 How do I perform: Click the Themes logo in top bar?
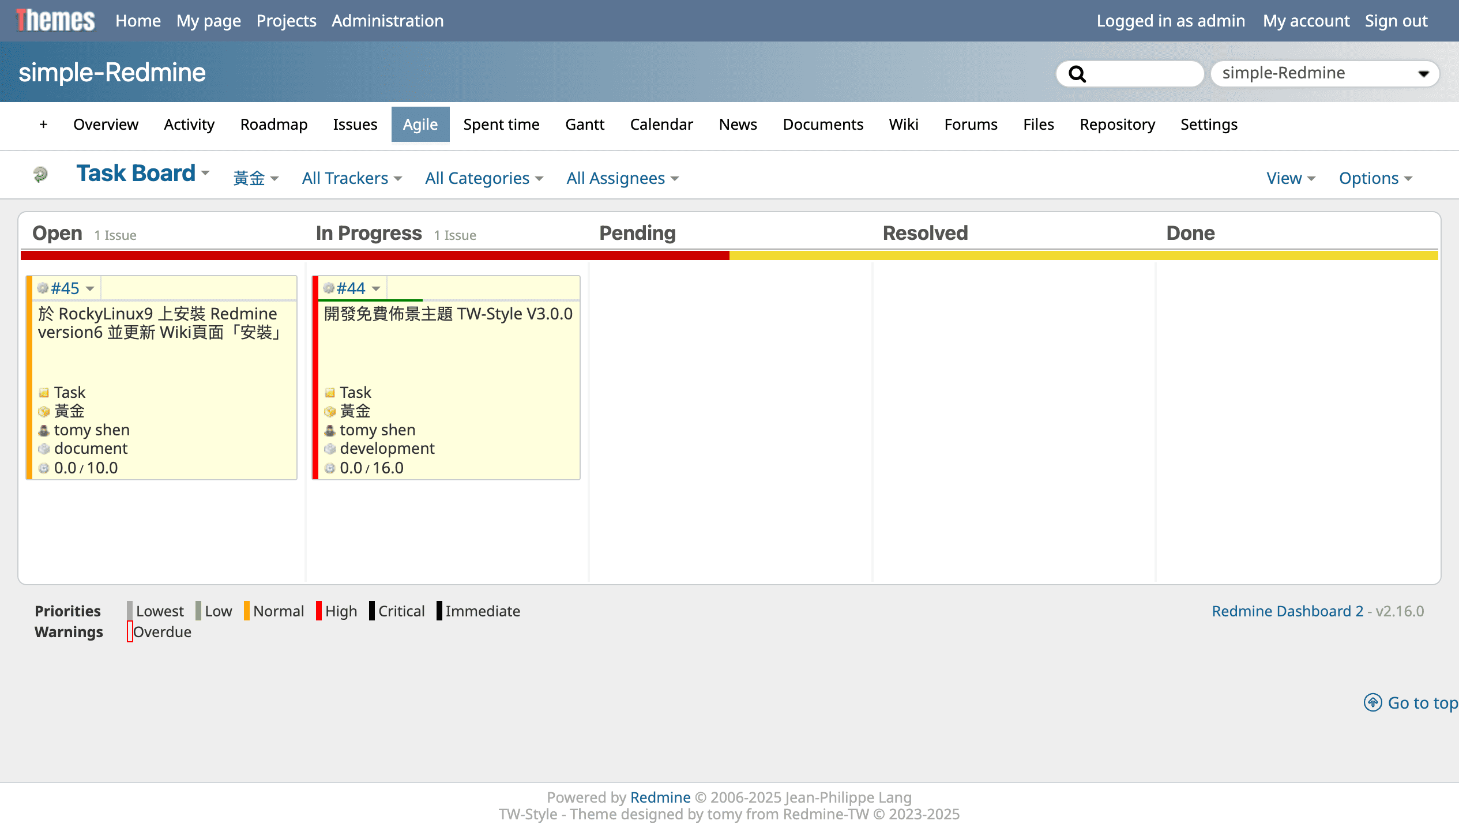coord(55,20)
